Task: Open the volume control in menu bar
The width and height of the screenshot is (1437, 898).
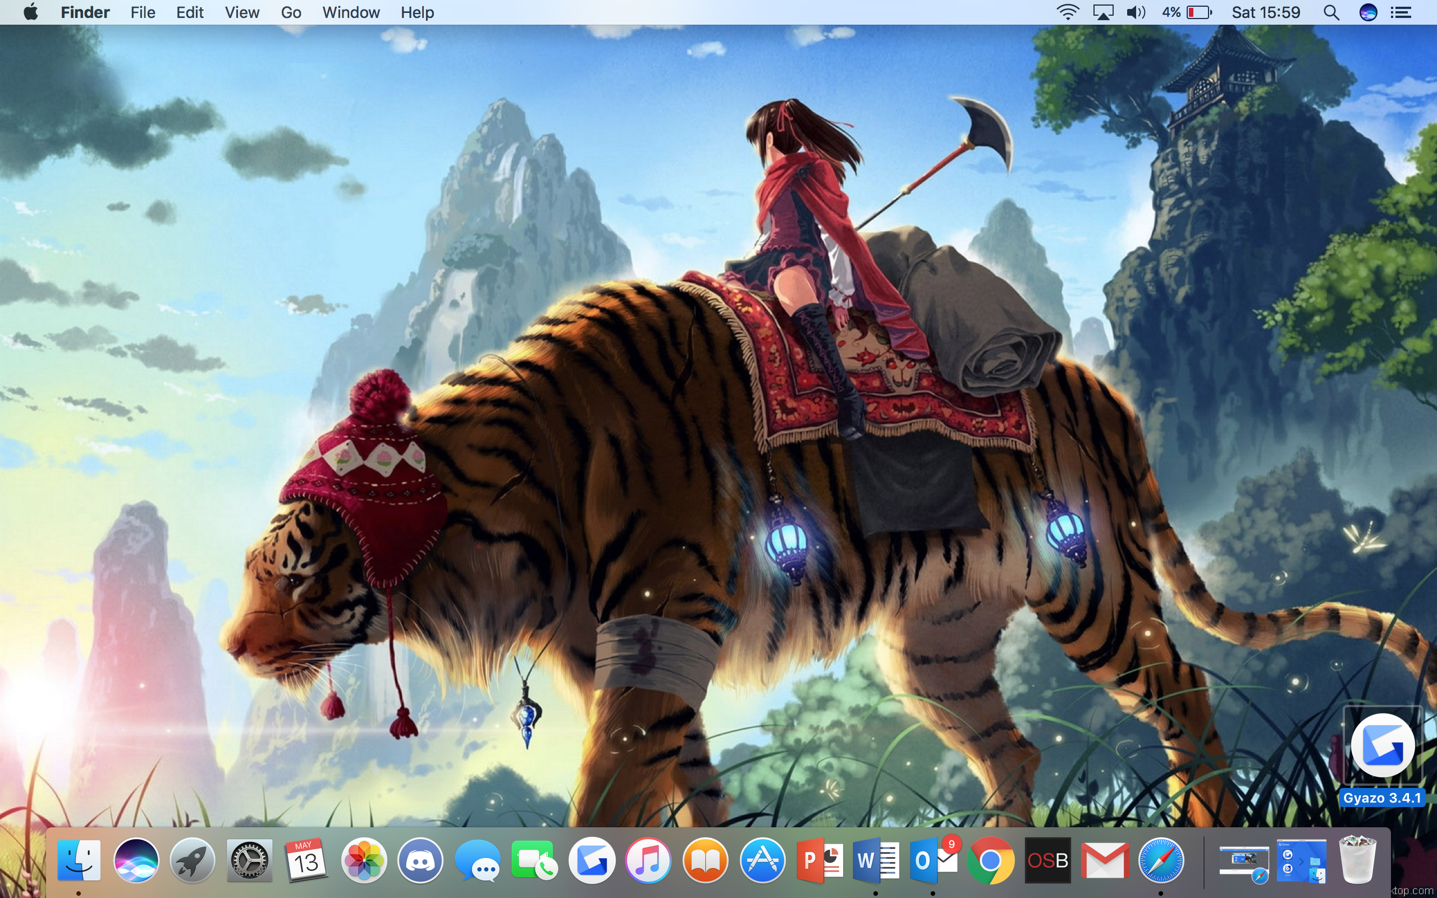Action: (x=1135, y=12)
